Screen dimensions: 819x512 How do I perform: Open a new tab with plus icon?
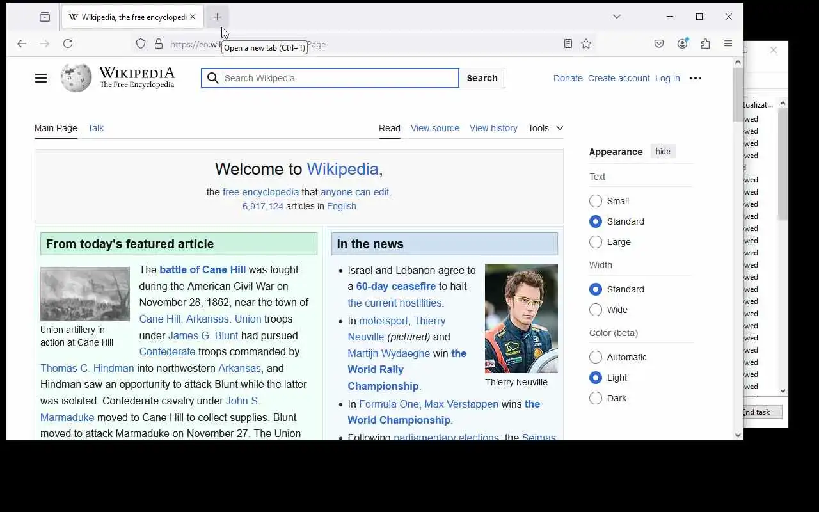pos(217,17)
